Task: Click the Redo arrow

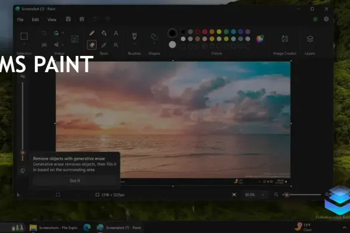Action: point(107,19)
